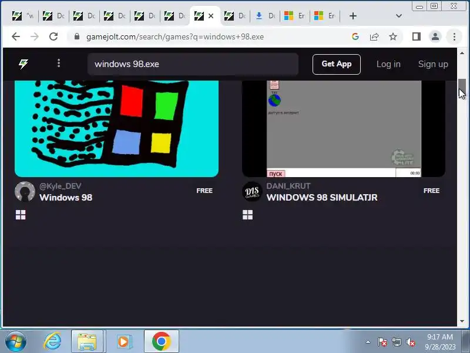Click the share page icon

374,36
